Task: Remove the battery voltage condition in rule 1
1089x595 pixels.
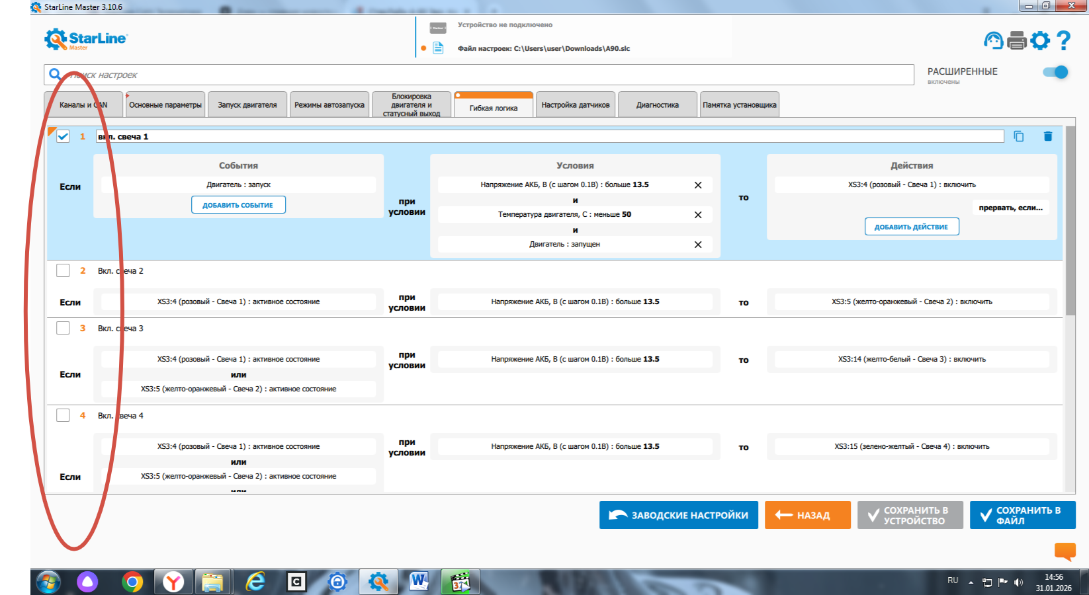Action: (x=697, y=185)
